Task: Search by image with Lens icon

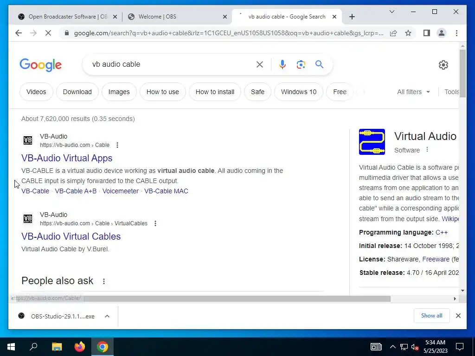Action: point(301,64)
